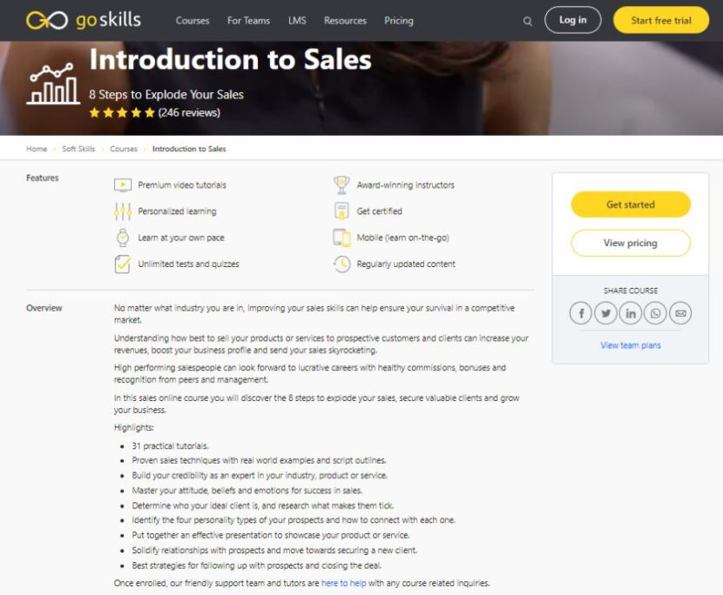Open the Soft Skills breadcrumb link
Screen dimensions: 723x595
point(78,149)
